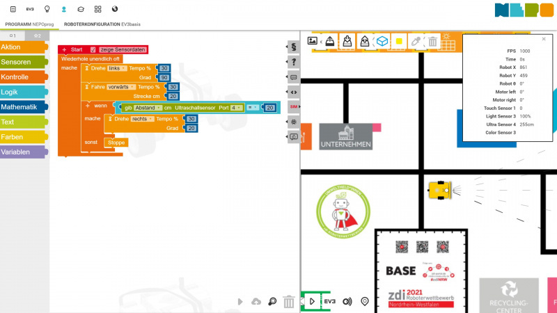Run program on robot play icon
The height and width of the screenshot is (313, 557).
(240, 302)
